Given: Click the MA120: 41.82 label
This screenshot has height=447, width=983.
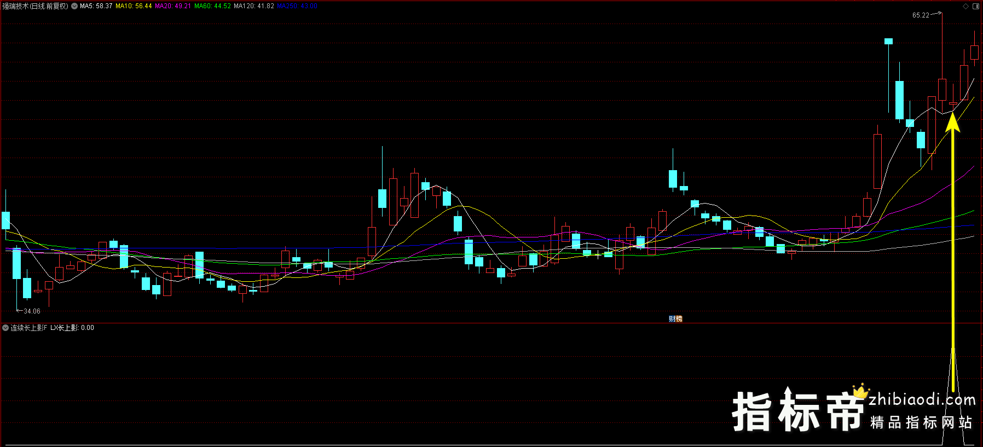Looking at the screenshot, I should coord(254,6).
